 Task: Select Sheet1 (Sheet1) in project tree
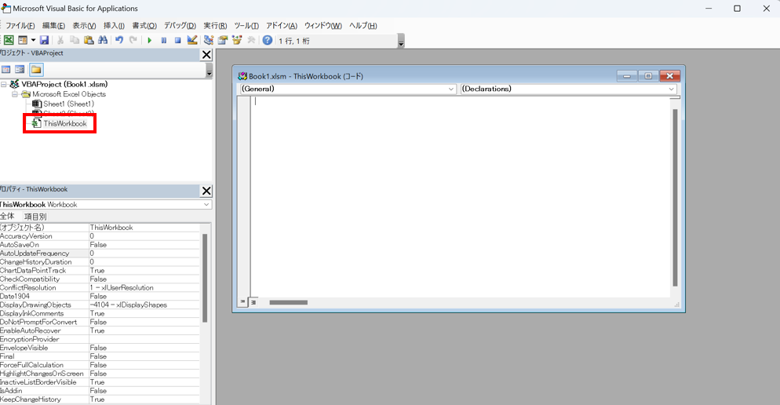coord(68,104)
